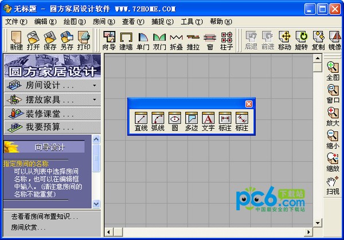Open the 查看(V) menu
The height and width of the screenshot is (240, 344).
(x=133, y=22)
